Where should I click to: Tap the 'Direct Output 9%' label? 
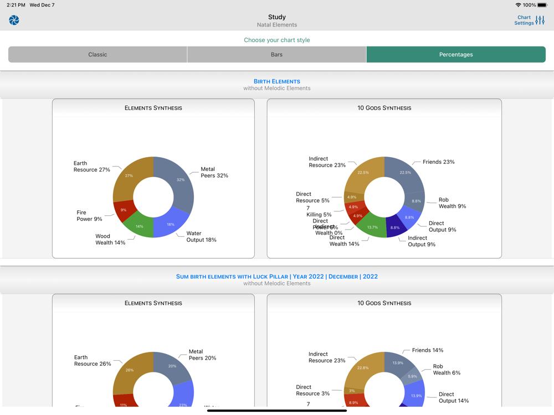coord(442,226)
